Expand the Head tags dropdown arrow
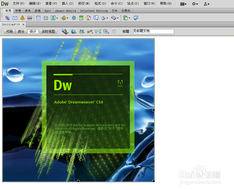The width and height of the screenshot is (234, 190). (107, 18)
